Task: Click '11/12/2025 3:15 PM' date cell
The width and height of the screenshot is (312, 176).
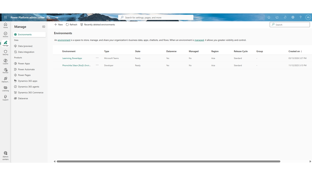Action: (297, 65)
